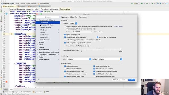Select the activity_main.xml editor tab
The height and width of the screenshot is (95, 169).
tap(10, 6)
